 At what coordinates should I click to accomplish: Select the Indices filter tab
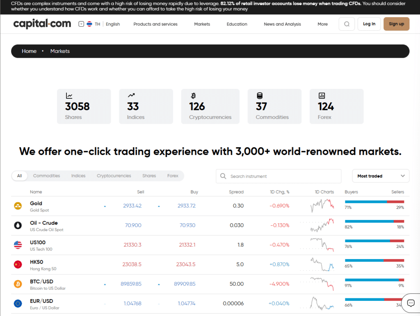[78, 176]
